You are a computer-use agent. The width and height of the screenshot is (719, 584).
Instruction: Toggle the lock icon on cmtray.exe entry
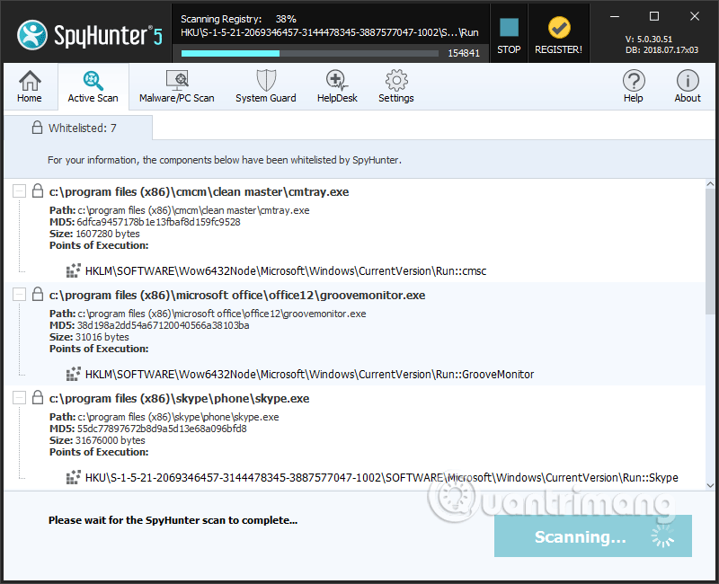36,190
